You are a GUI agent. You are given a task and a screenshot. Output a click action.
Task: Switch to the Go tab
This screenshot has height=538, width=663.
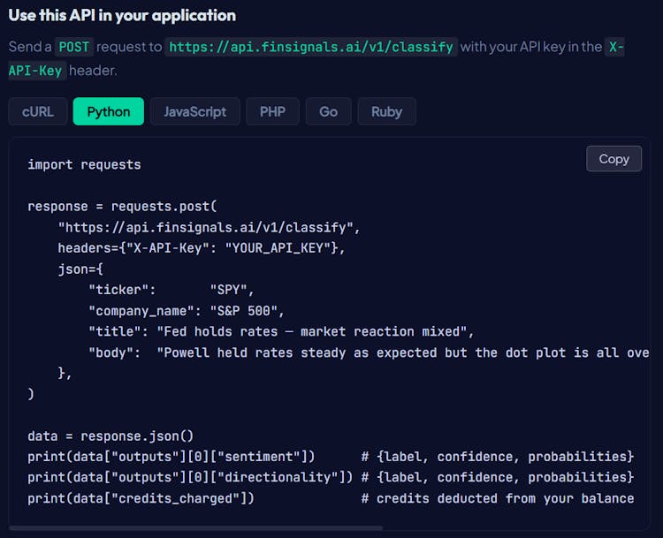coord(328,111)
